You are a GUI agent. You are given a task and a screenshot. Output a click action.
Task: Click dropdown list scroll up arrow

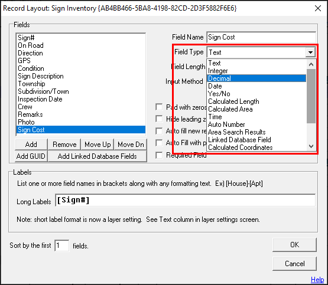(311, 64)
